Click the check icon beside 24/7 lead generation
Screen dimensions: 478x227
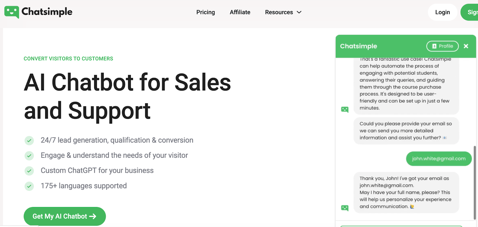tap(29, 140)
